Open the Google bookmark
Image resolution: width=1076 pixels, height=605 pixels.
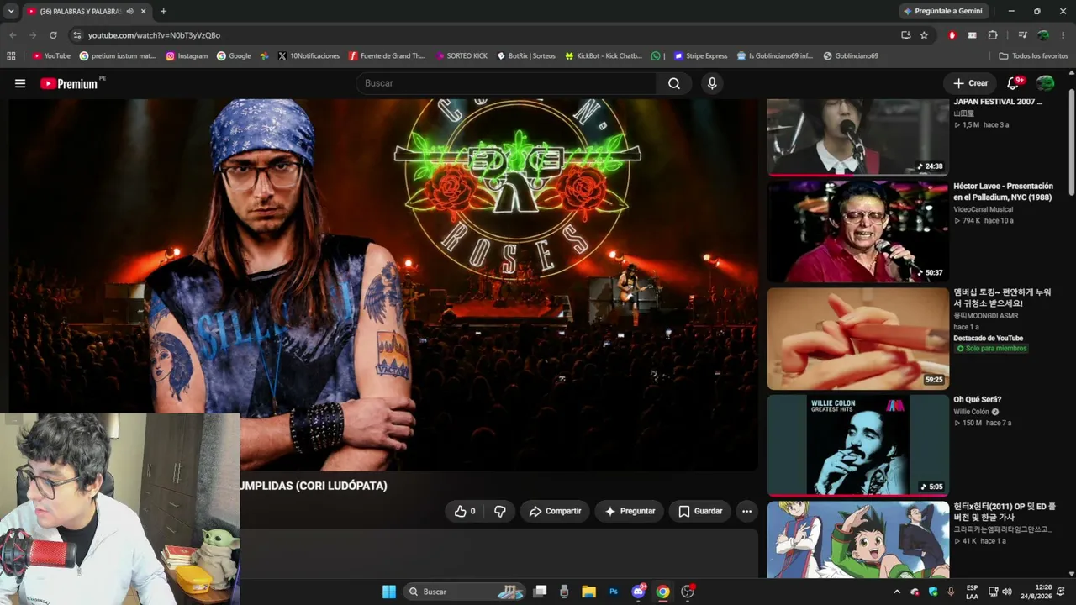click(234, 56)
